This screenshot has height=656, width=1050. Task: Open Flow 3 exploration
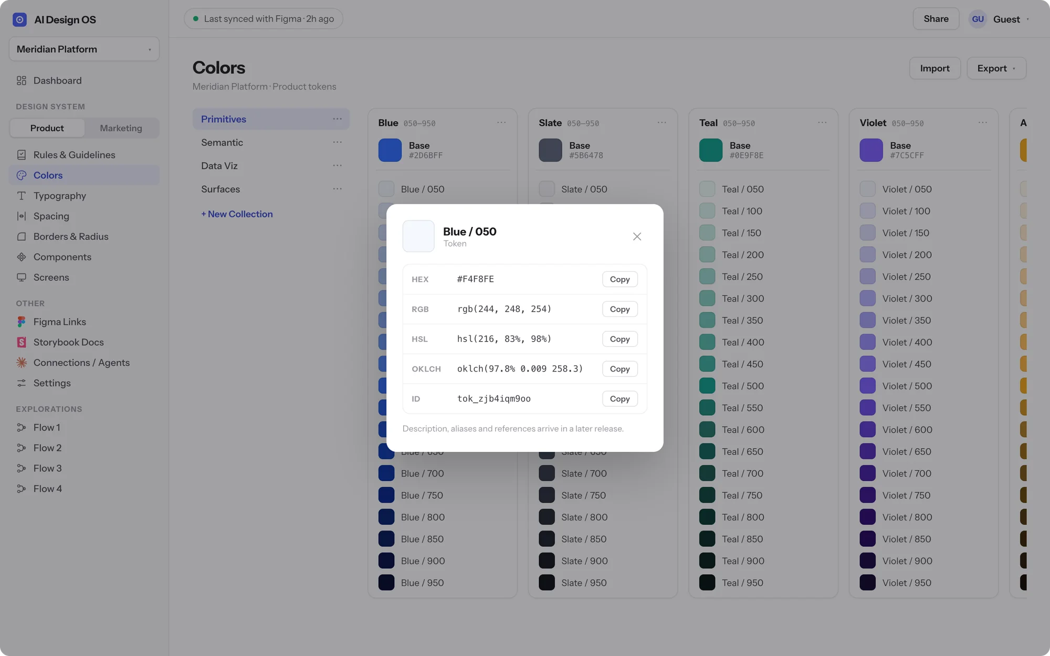[84, 469]
